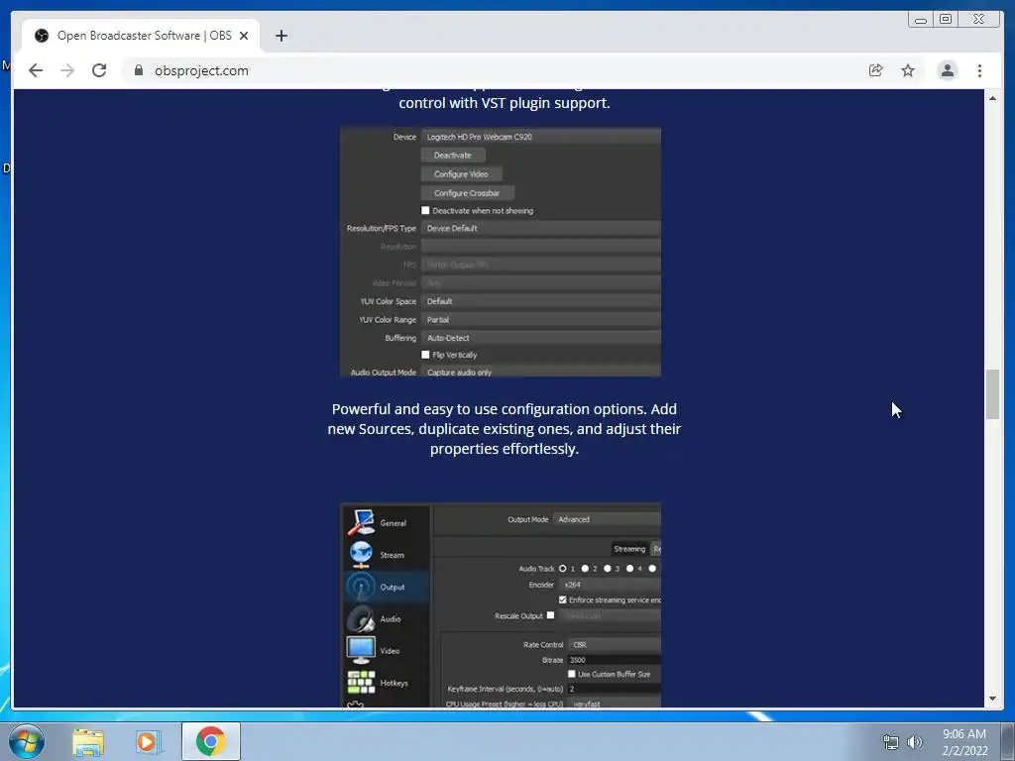The image size is (1015, 761).
Task: Open the YUV Color Range dropdown
Action: (541, 320)
